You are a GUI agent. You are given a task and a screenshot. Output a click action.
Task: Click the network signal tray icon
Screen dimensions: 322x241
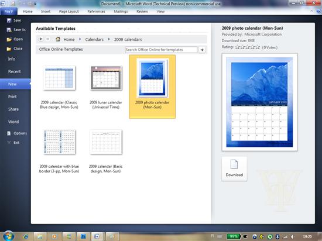pos(285,236)
